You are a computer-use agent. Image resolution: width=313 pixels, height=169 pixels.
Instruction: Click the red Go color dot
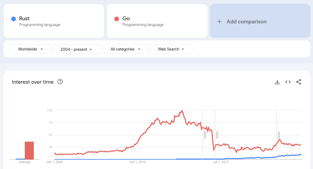tap(116, 19)
